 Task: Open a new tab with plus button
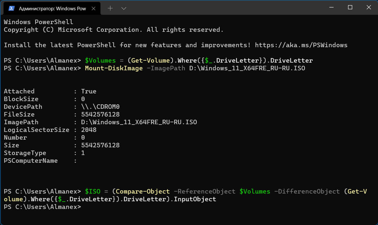pyautogui.click(x=110, y=8)
